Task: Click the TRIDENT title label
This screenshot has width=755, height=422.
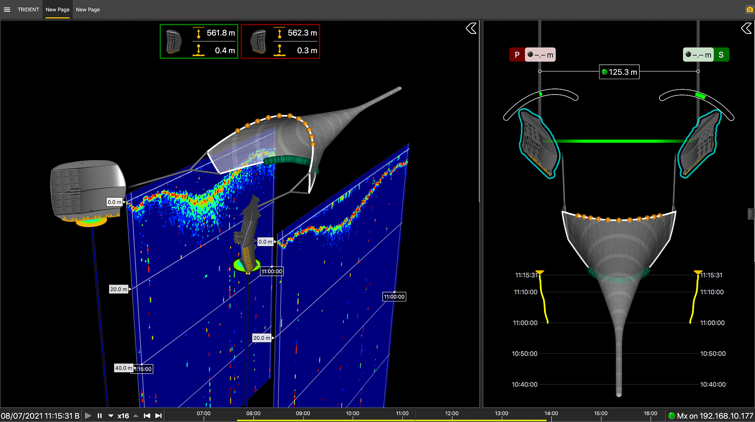Action: pyautogui.click(x=28, y=10)
